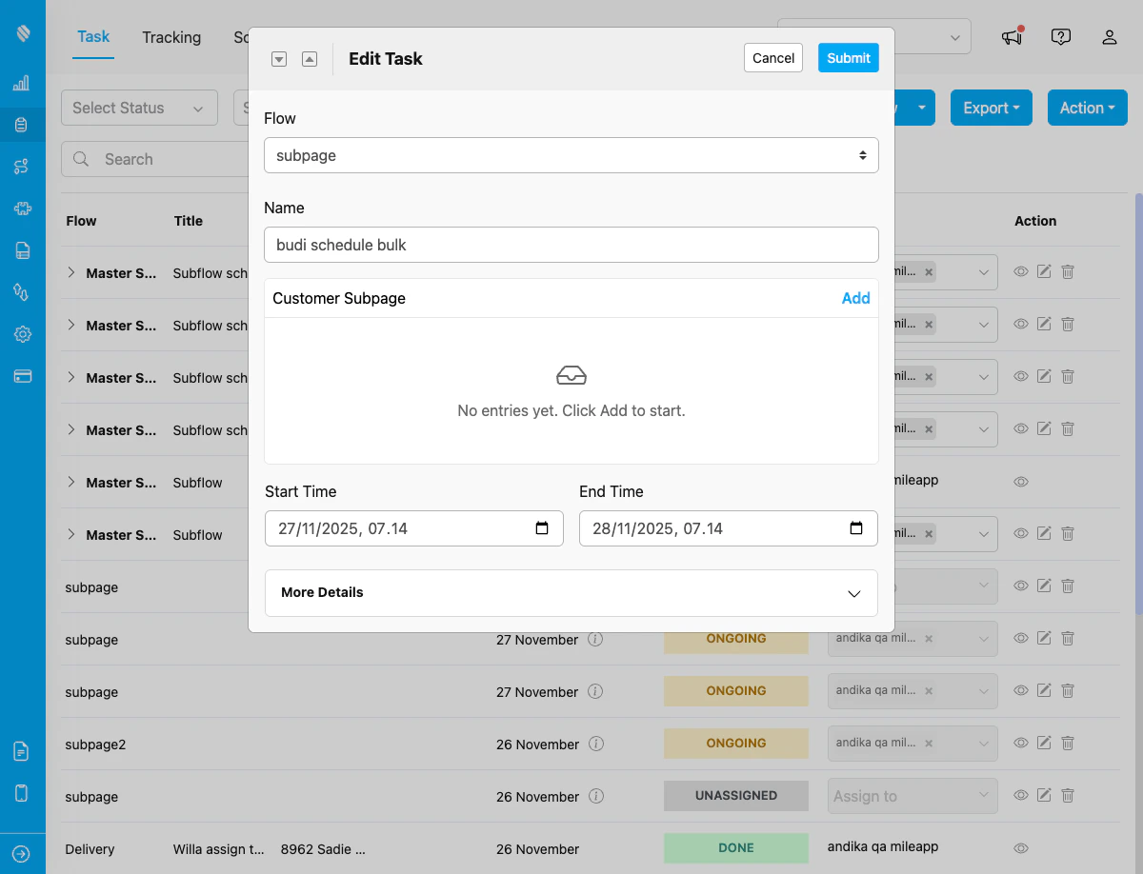The width and height of the screenshot is (1143, 874).
Task: Open the billing card sidebar icon
Action: click(x=22, y=376)
